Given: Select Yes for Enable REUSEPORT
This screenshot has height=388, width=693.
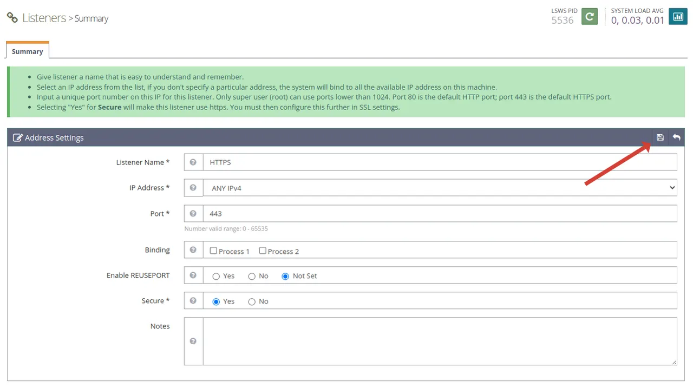Looking at the screenshot, I should tap(216, 276).
